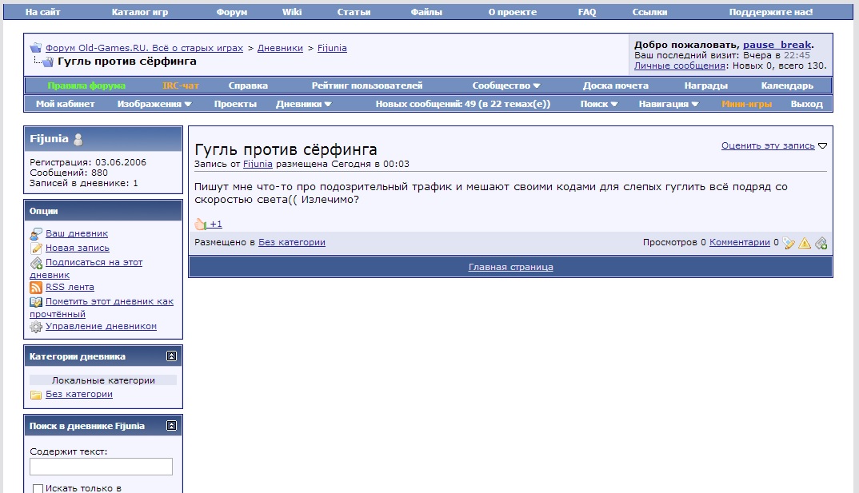
Task: Expand the 'Навигация' dropdown menu
Action: (669, 104)
